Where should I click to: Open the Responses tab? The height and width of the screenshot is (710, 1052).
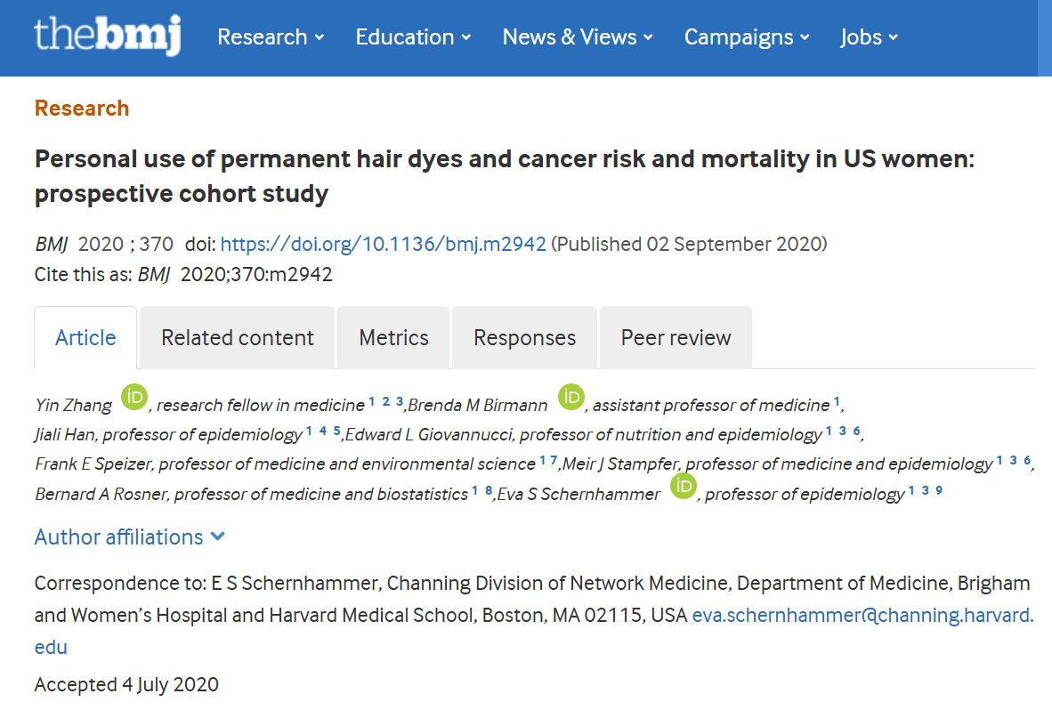point(524,338)
